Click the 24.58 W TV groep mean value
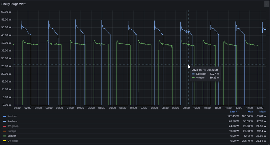This screenshot has height=145, width=270. point(261,126)
